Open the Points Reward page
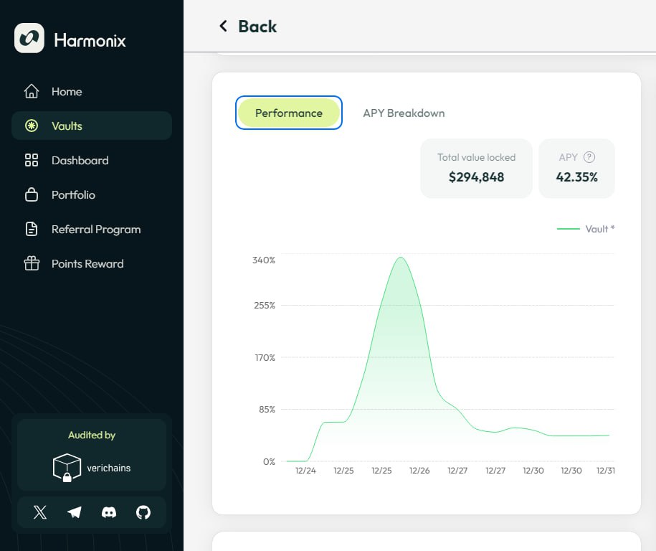Viewport: 656px width, 551px height. pos(92,263)
